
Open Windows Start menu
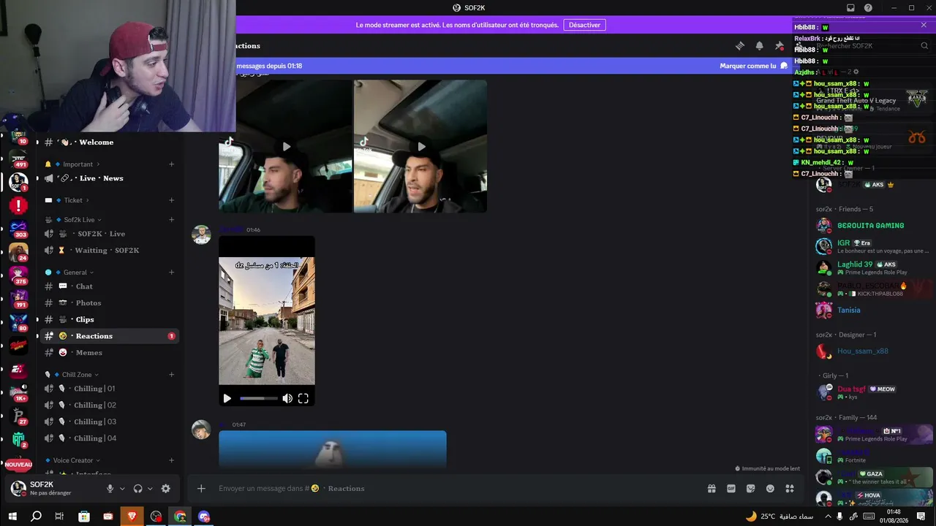click(x=12, y=517)
